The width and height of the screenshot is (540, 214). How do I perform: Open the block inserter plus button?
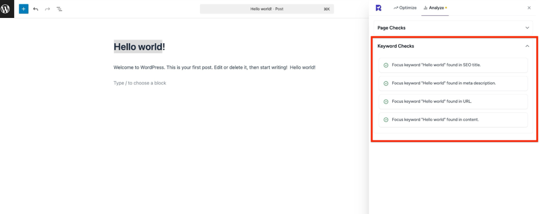coord(24,9)
